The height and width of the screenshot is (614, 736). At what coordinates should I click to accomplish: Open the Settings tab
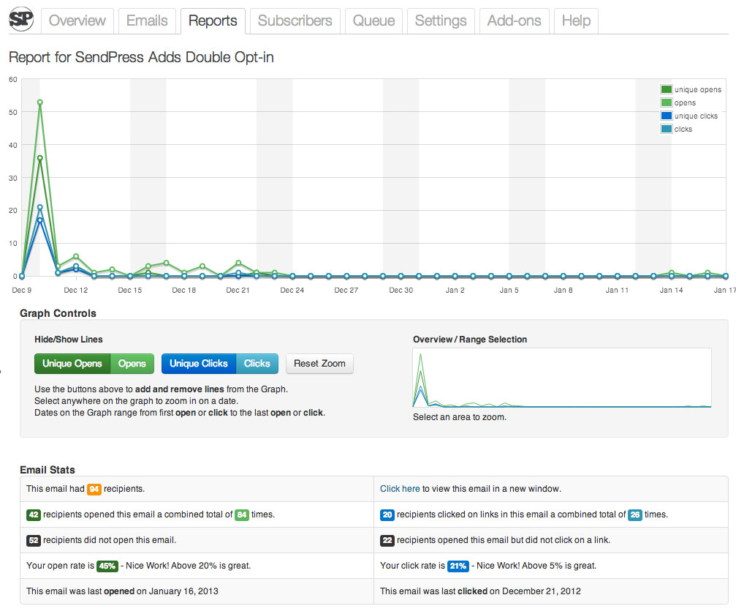[441, 21]
